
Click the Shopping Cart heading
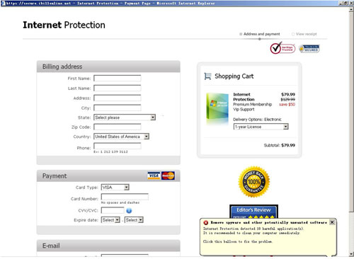234,76
